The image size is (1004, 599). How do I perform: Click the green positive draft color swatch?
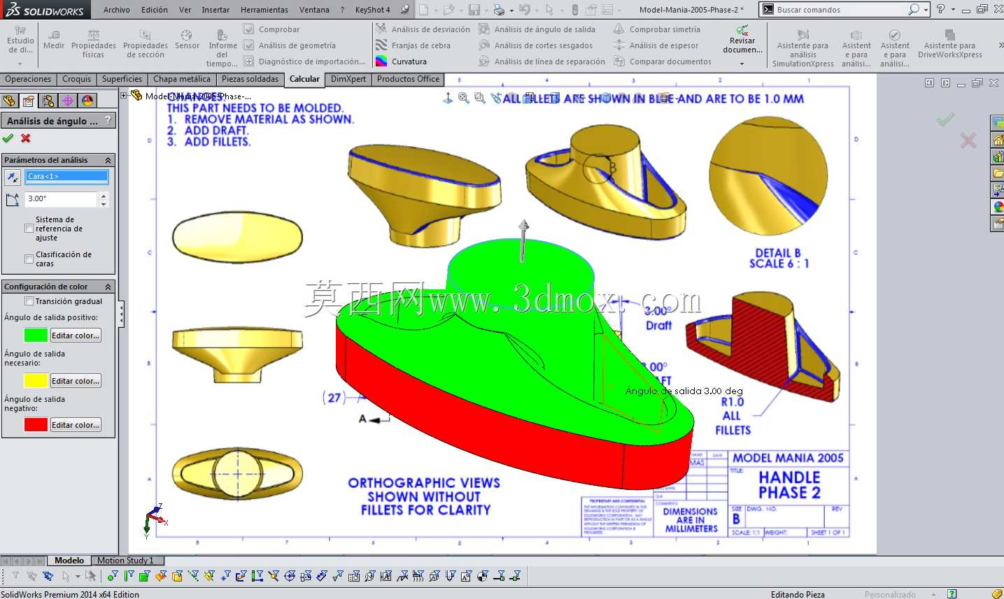pos(36,335)
